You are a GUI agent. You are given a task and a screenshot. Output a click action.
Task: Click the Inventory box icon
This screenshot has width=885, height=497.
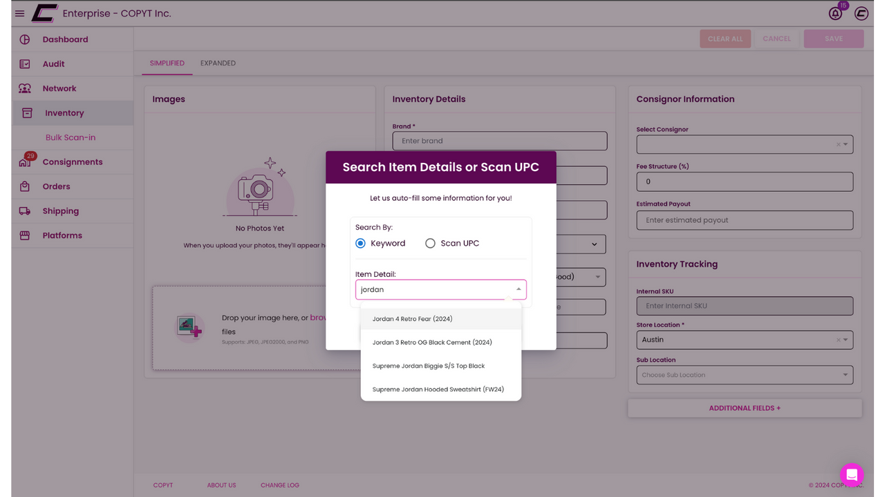[x=27, y=113]
